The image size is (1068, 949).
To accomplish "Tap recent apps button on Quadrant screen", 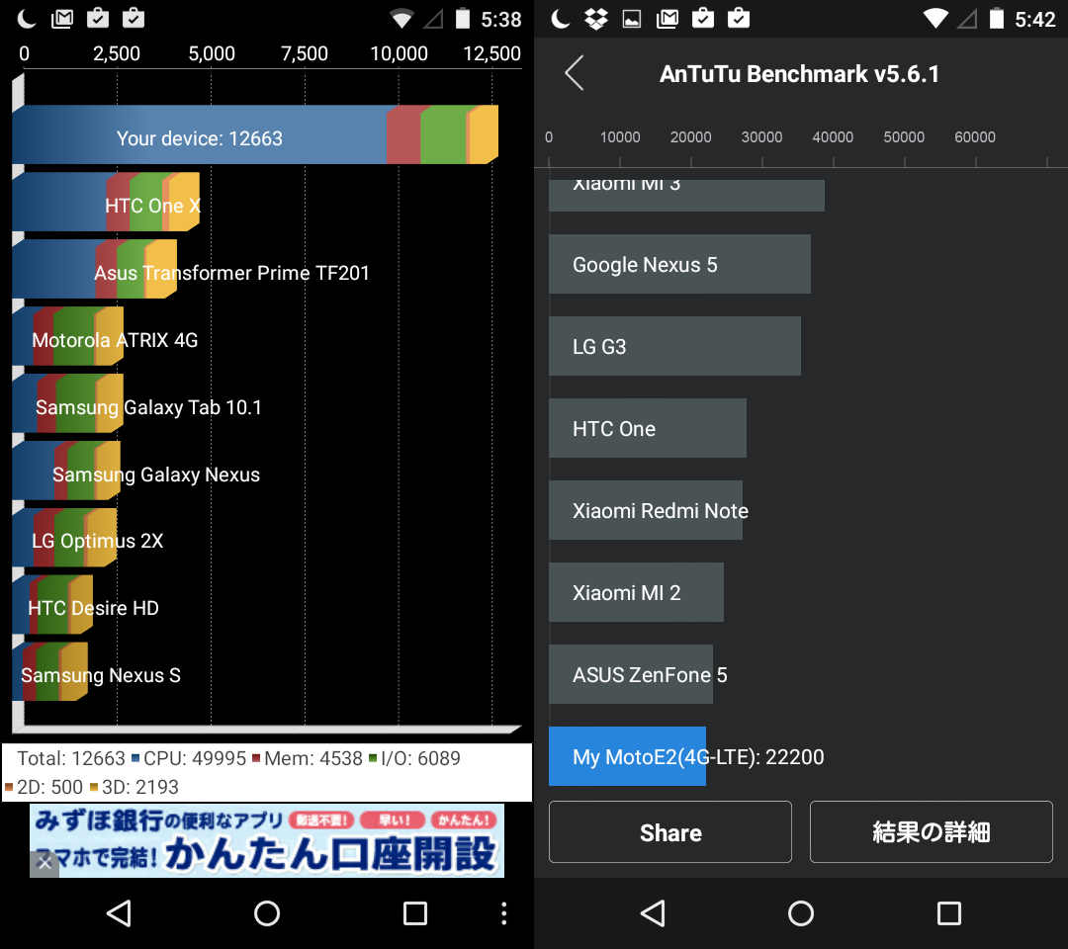I will (x=414, y=913).
